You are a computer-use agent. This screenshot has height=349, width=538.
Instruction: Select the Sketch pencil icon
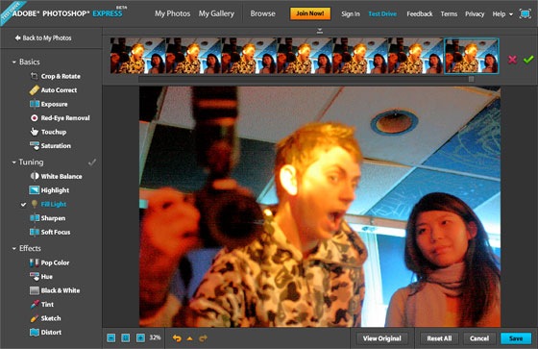click(34, 318)
